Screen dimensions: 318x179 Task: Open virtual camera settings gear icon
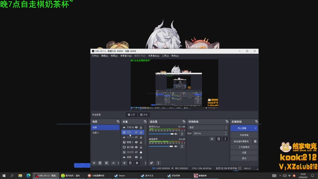255,142
